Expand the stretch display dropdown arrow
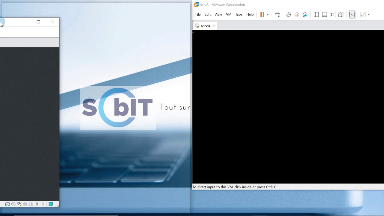The width and height of the screenshot is (384, 216). point(369,14)
